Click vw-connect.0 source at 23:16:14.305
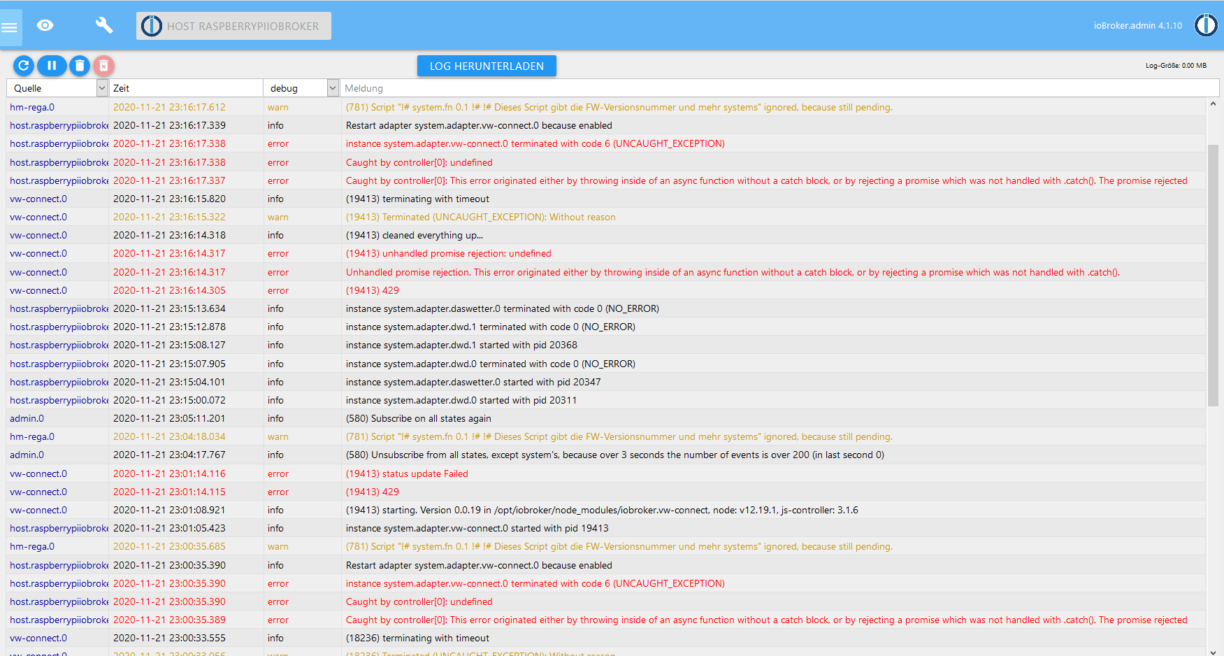Screen dimensions: 1224x656 (x=38, y=290)
